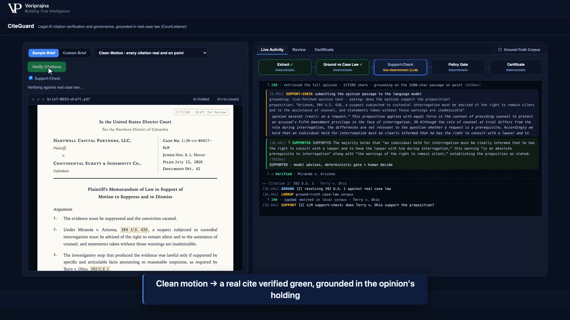
Task: Select the Certificate Deterministic stage card
Action: pyautogui.click(x=516, y=67)
